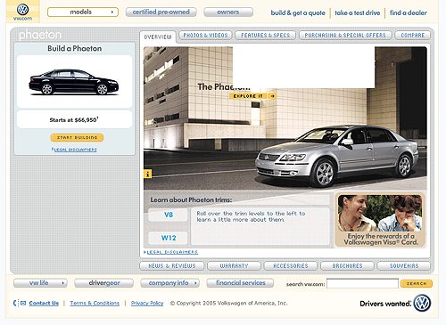Open the Contact Us link
The width and height of the screenshot is (446, 325).
(x=44, y=303)
